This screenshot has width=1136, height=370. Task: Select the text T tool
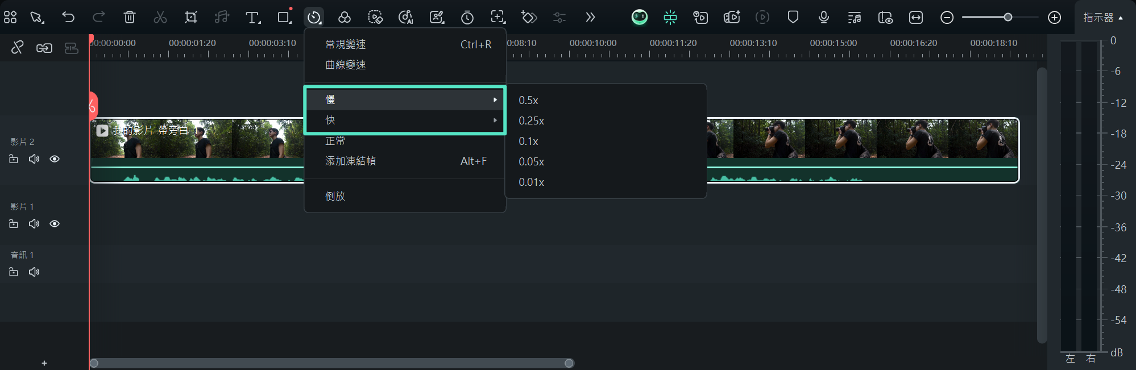pyautogui.click(x=252, y=18)
